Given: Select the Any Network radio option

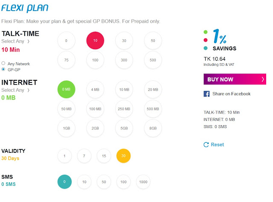Looking at the screenshot, I should tap(3, 63).
